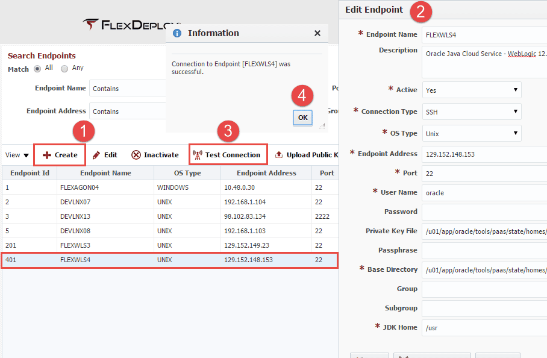The width and height of the screenshot is (547, 358).
Task: Click the Create plus icon
Action: click(x=47, y=155)
